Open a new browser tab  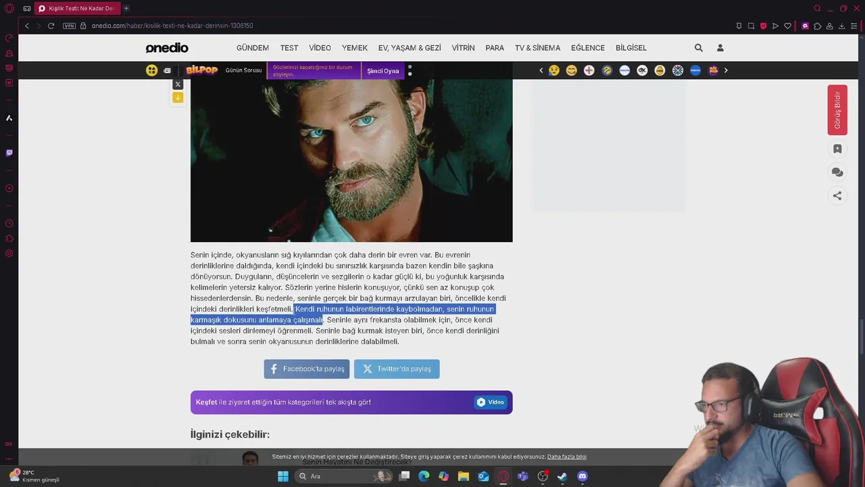point(126,8)
